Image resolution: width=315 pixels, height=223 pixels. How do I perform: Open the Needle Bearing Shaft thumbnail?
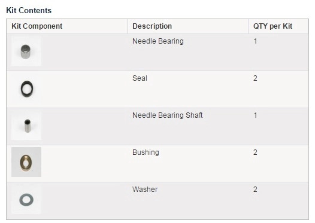pyautogui.click(x=26, y=125)
